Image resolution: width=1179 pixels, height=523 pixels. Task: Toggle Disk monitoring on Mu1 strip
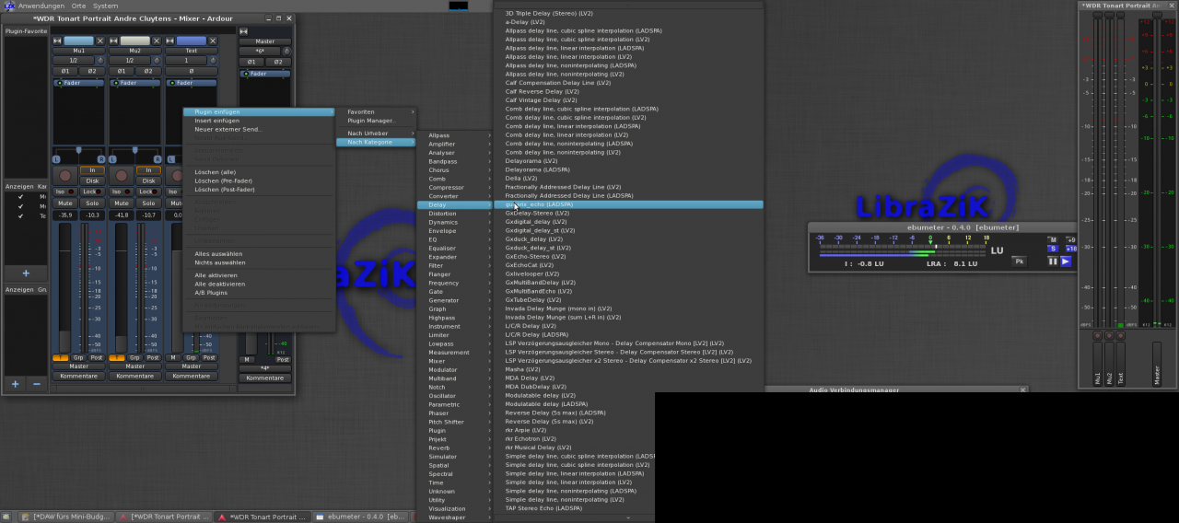(x=92, y=180)
